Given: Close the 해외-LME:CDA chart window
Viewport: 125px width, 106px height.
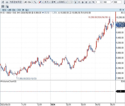Looking at the screenshot, I should pos(123,10).
